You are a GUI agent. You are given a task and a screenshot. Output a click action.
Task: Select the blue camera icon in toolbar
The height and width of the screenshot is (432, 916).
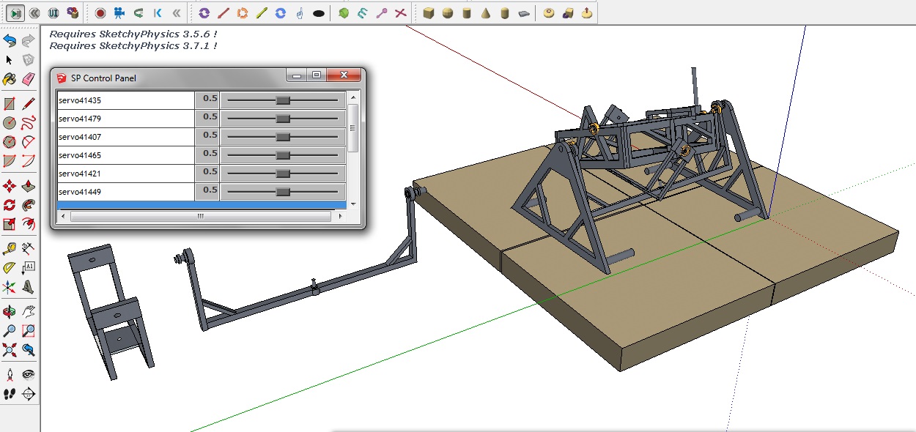[x=119, y=12]
